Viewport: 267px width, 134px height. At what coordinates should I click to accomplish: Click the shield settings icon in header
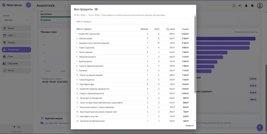point(252,6)
